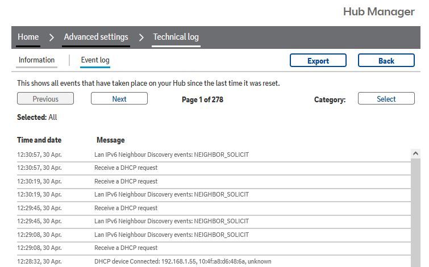Click Technical log breadcrumb
Viewport: 429px width, 267px height.
coord(176,37)
